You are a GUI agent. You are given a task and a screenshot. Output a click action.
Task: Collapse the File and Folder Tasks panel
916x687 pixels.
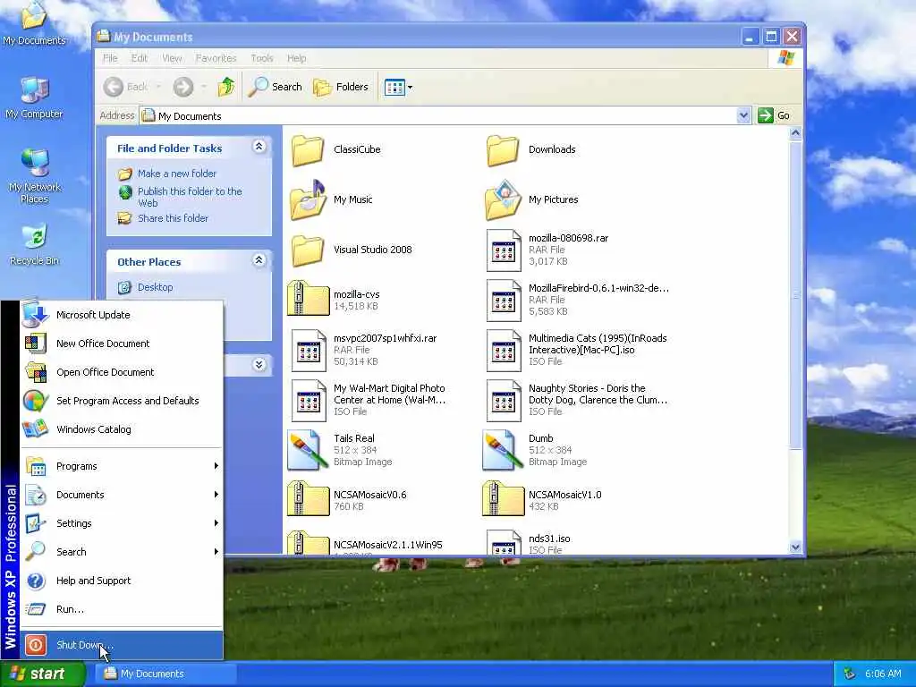click(259, 147)
